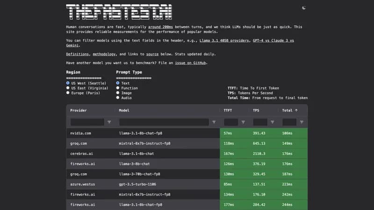Focus the Model filter text field

[164, 122]
